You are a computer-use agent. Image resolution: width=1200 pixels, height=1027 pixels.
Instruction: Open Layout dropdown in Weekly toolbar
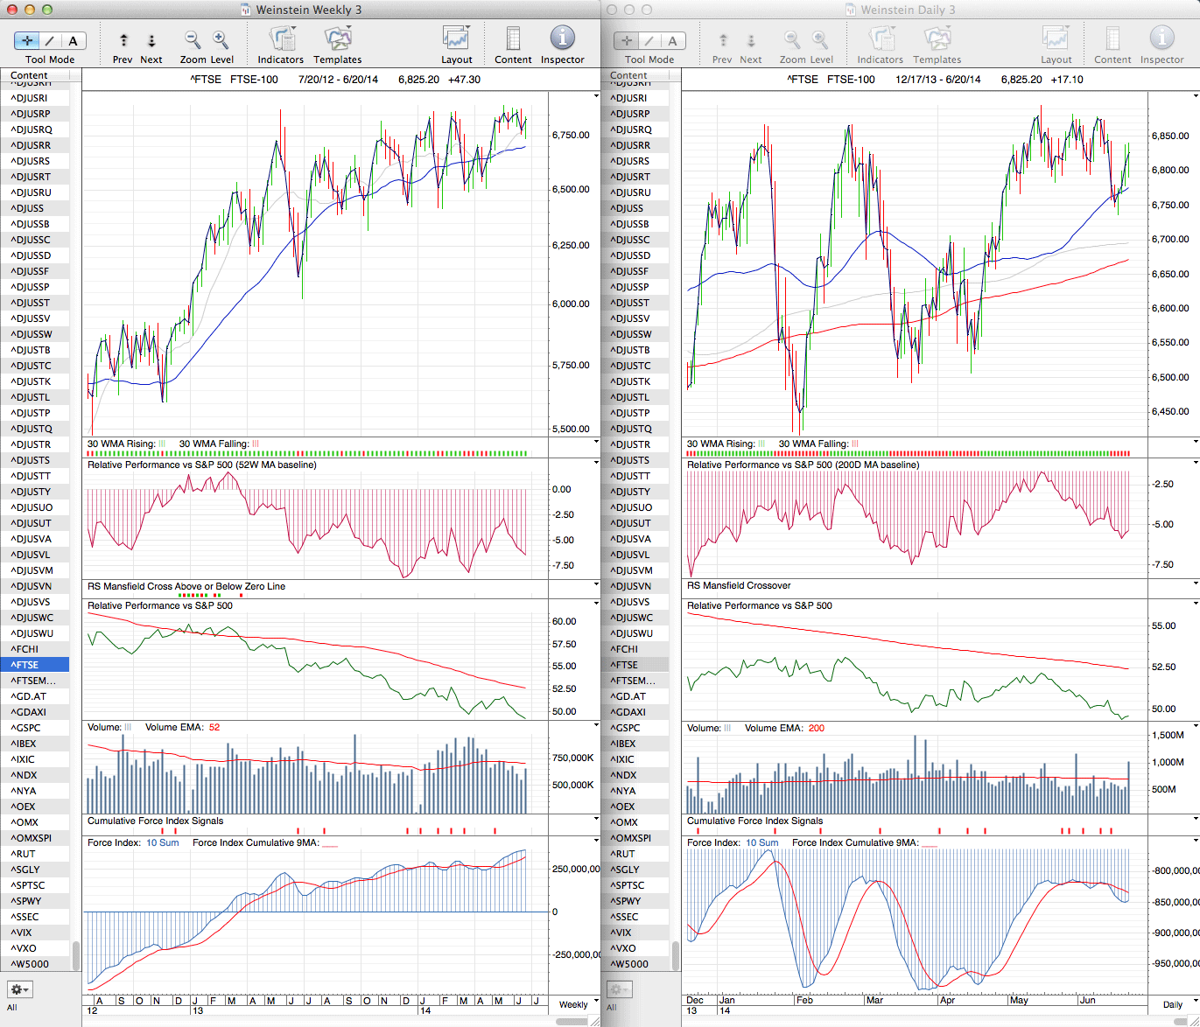point(456,40)
